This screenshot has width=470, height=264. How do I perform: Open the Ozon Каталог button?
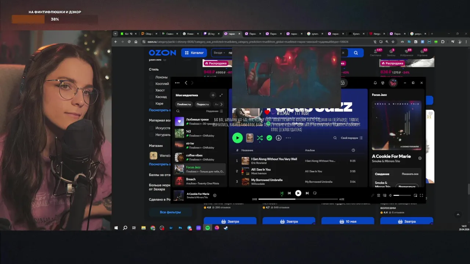(194, 53)
